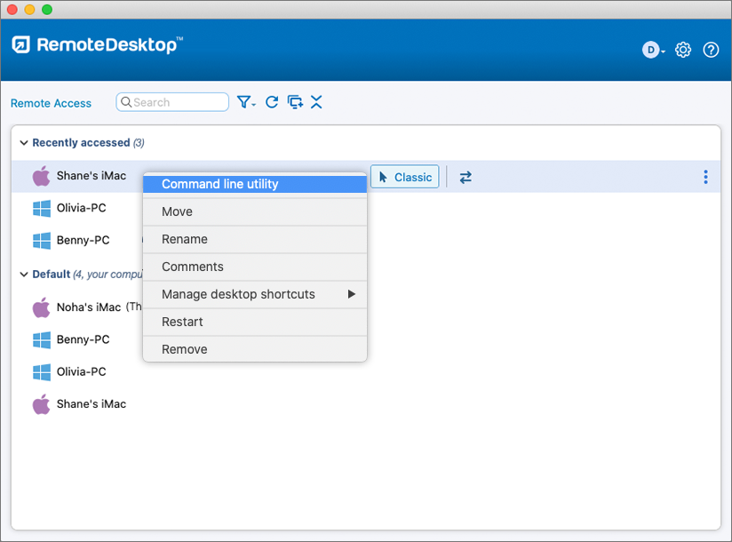Click the Classic connection button
Viewport: 732px width, 542px height.
point(405,177)
